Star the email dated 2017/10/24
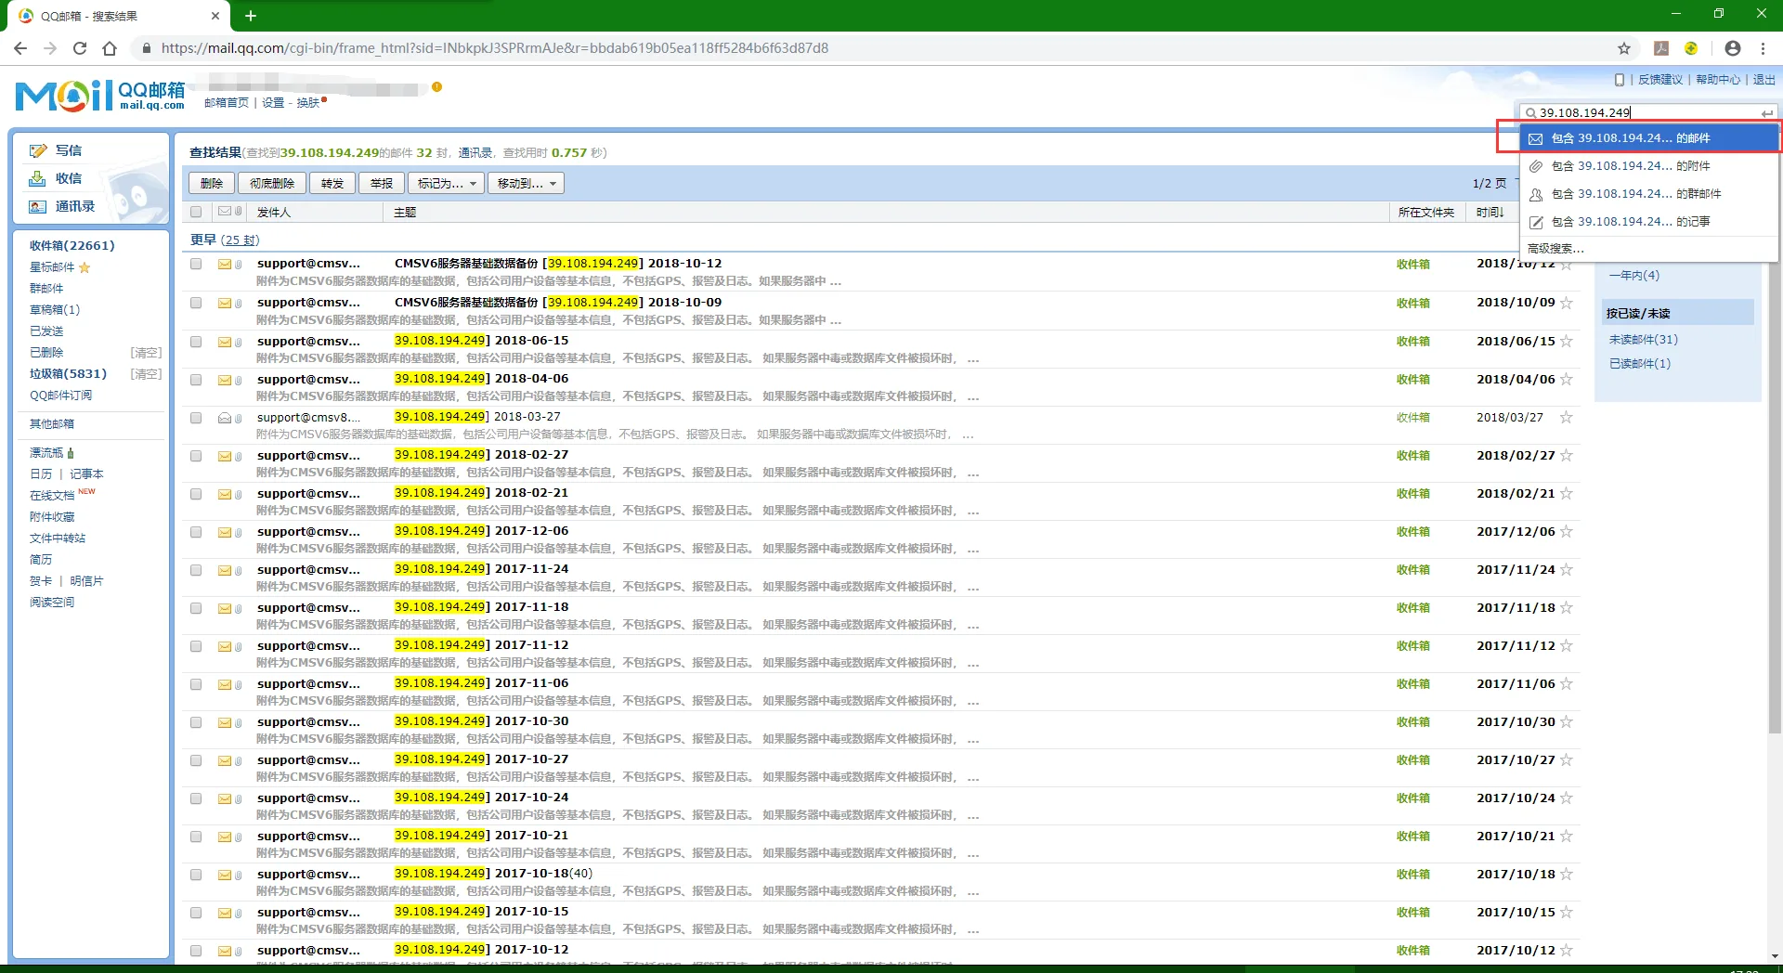The image size is (1783, 973). pos(1567,798)
